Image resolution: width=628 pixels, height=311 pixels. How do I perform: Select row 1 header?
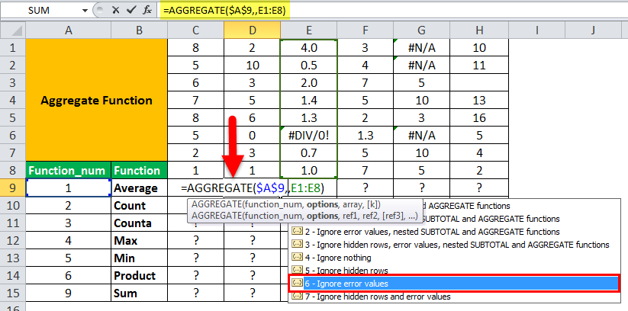[13, 47]
